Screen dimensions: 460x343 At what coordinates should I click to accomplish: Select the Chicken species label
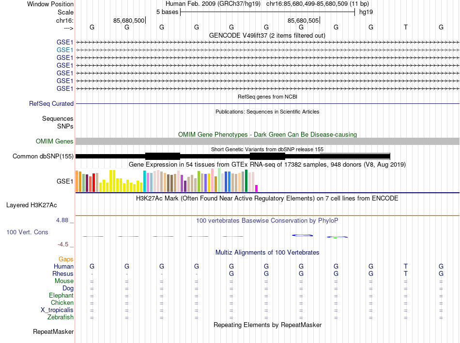pos(62,302)
